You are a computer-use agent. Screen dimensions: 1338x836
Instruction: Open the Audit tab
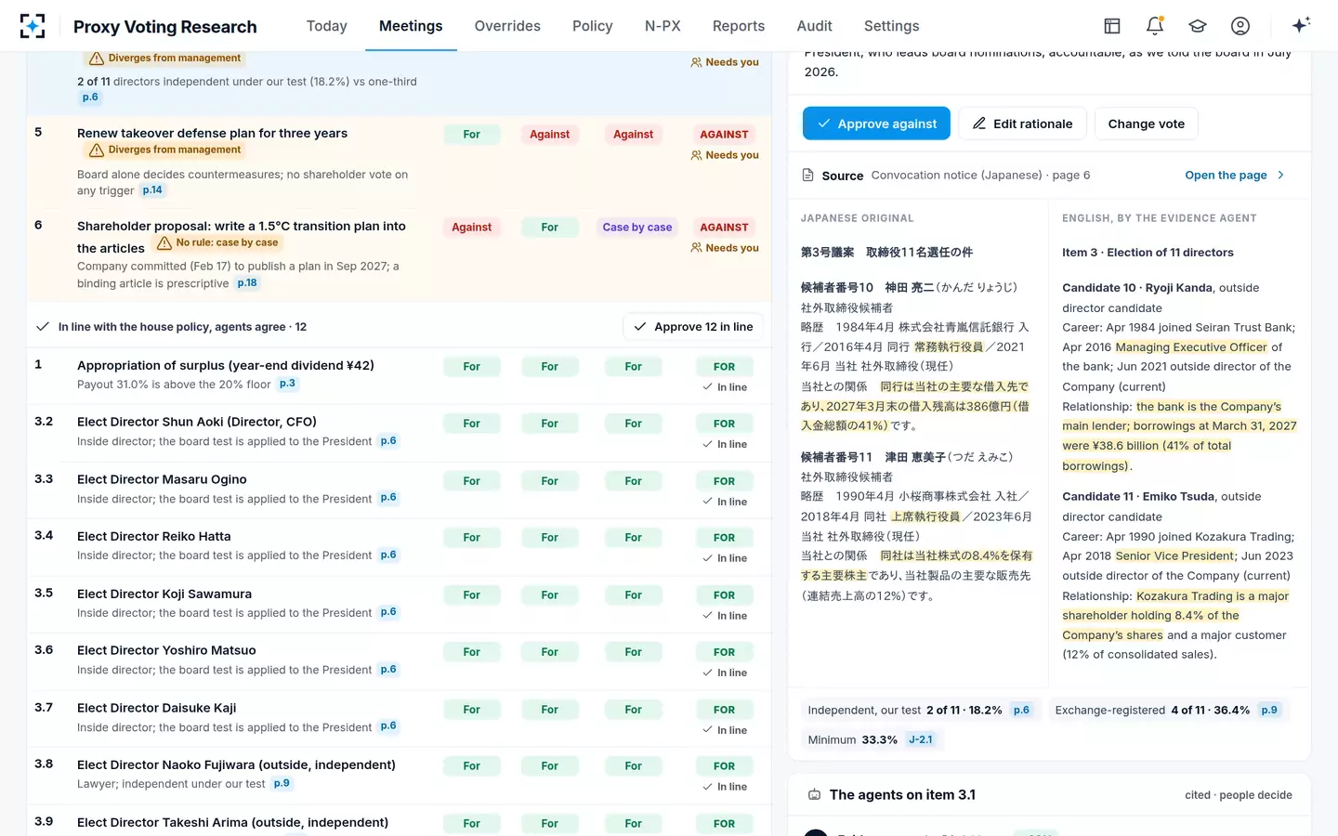click(814, 26)
